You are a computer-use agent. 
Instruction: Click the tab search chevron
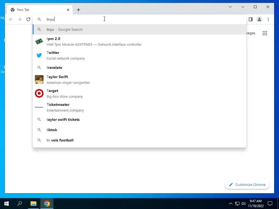(230, 7)
